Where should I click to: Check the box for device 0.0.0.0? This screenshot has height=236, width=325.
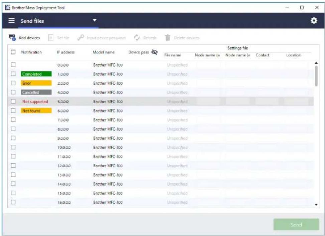pyautogui.click(x=13, y=65)
